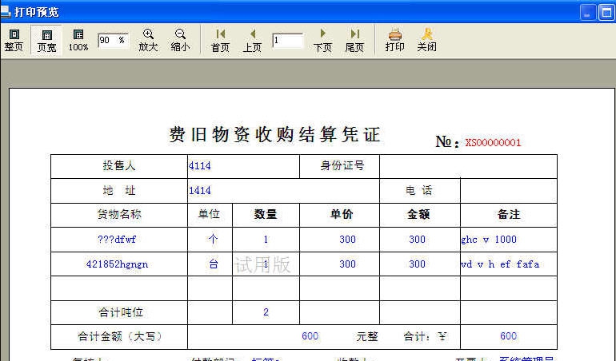Maximize the 打印预览 window

[606, 12]
